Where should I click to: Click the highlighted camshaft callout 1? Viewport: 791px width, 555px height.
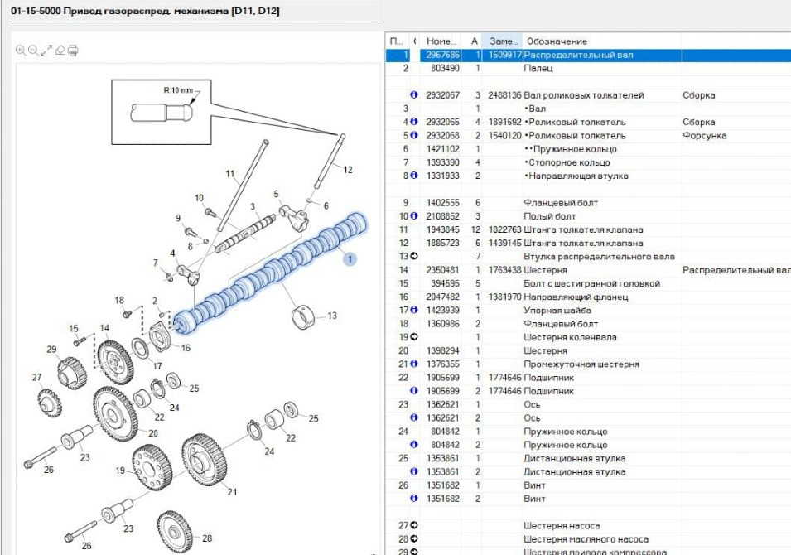[350, 259]
